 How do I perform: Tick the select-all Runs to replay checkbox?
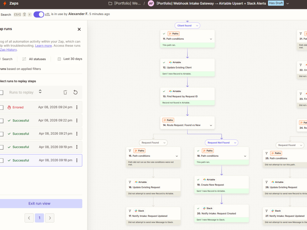tap(1, 92)
